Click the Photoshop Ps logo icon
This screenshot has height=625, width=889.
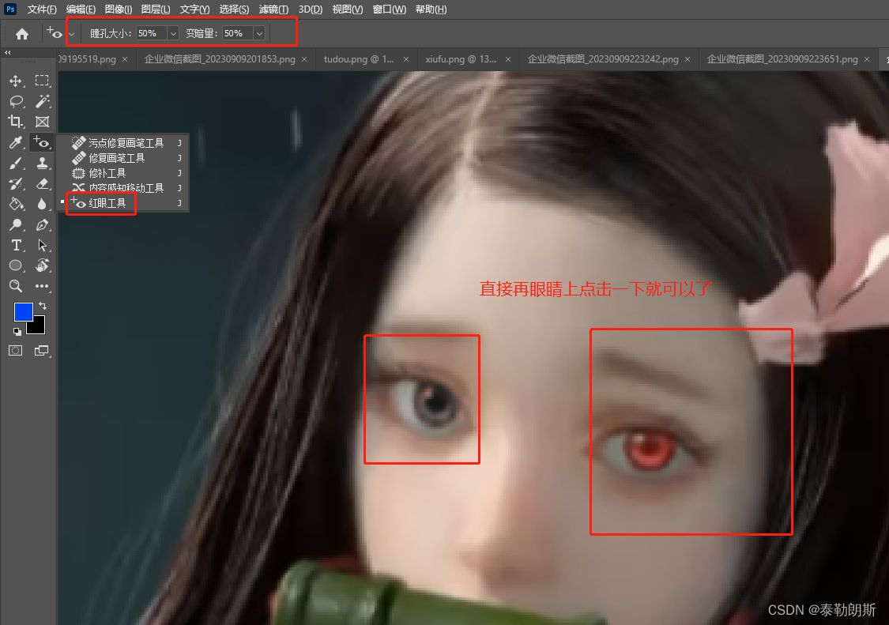(x=10, y=9)
